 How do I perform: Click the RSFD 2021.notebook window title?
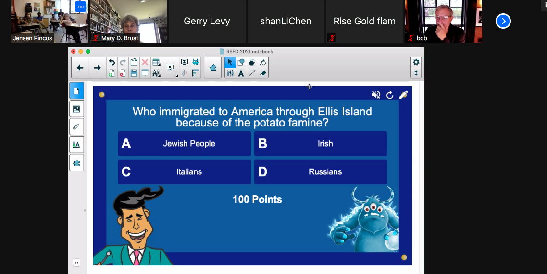point(250,51)
